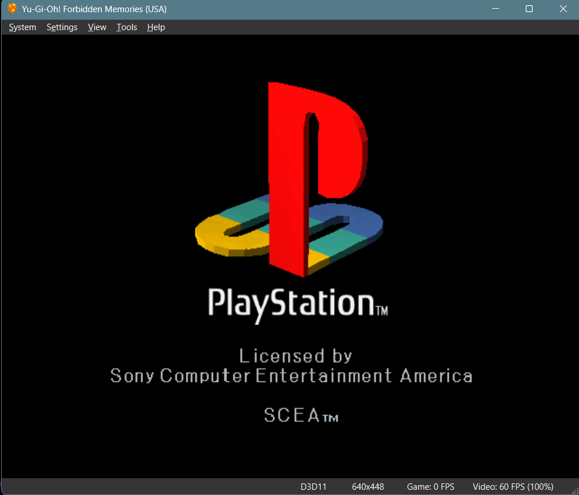Close the Yu-Gi-Oh! Forbidden Memories window
The image size is (579, 495).
(563, 9)
